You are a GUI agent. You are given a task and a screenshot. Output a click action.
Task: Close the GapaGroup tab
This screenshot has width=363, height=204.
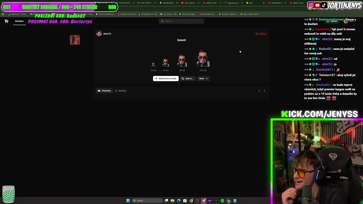[x=242, y=3]
